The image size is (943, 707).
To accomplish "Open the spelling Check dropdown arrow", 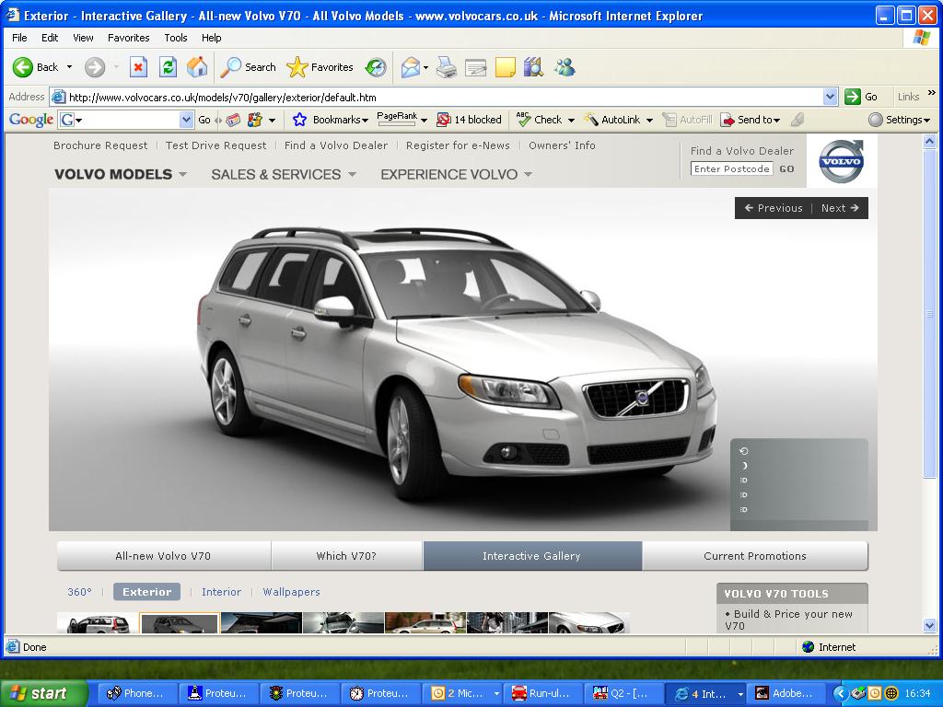I will pos(571,121).
